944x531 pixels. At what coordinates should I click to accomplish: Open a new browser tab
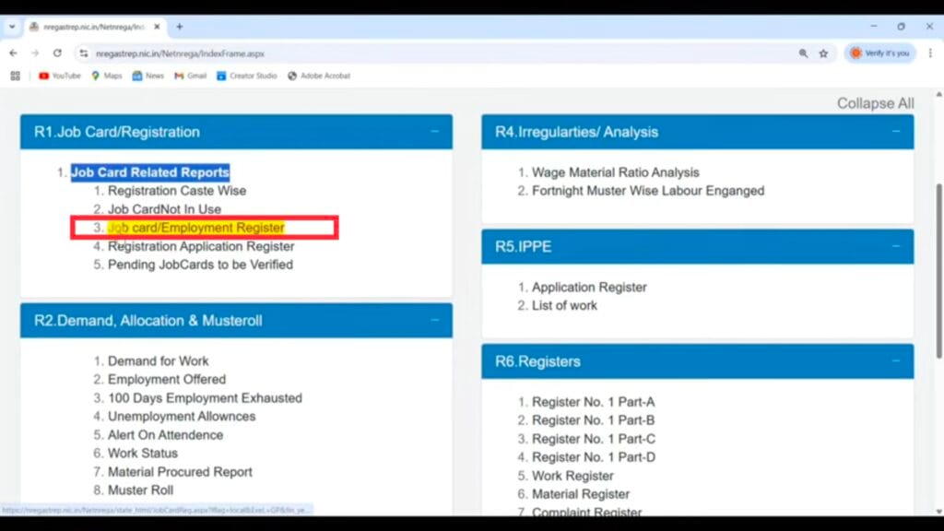[x=180, y=27]
